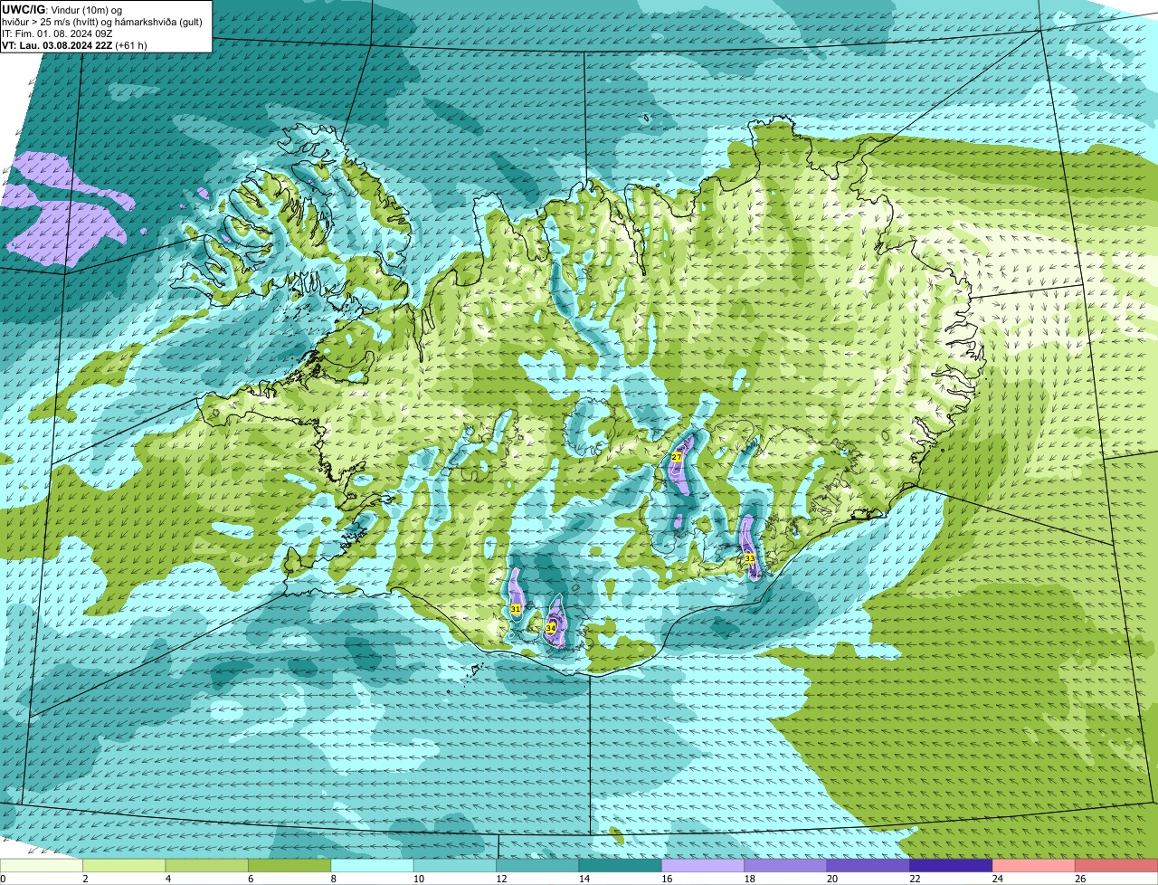Click the 'VT: Lau. 03.08.2024 22Z (+61 h)' line

click(x=75, y=44)
